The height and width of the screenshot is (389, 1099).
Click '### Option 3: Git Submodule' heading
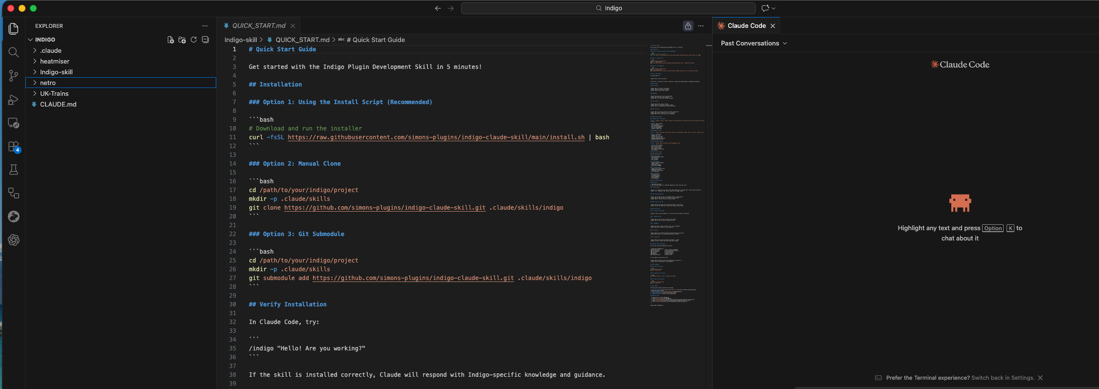tap(296, 234)
